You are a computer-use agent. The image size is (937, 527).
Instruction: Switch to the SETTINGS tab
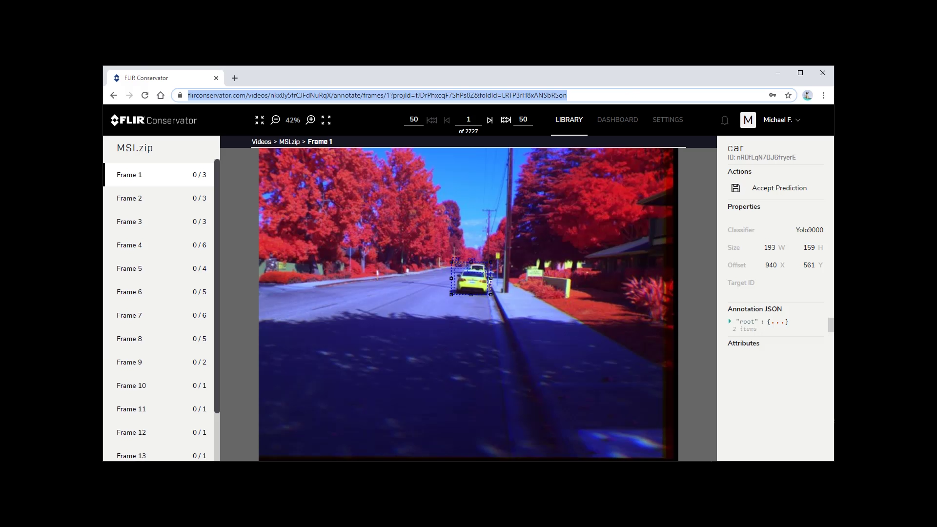pyautogui.click(x=667, y=120)
